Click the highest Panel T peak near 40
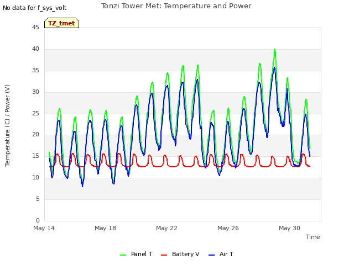The height and width of the screenshot is (265, 354). point(275,50)
